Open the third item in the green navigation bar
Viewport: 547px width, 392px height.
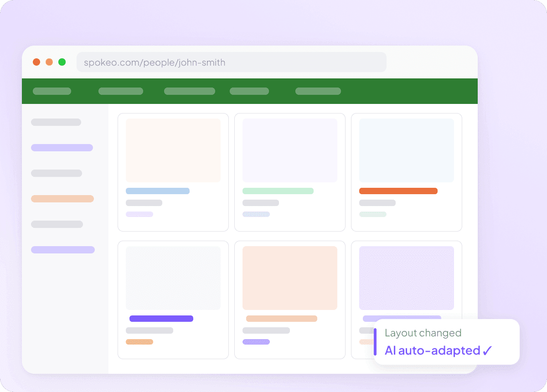[190, 91]
